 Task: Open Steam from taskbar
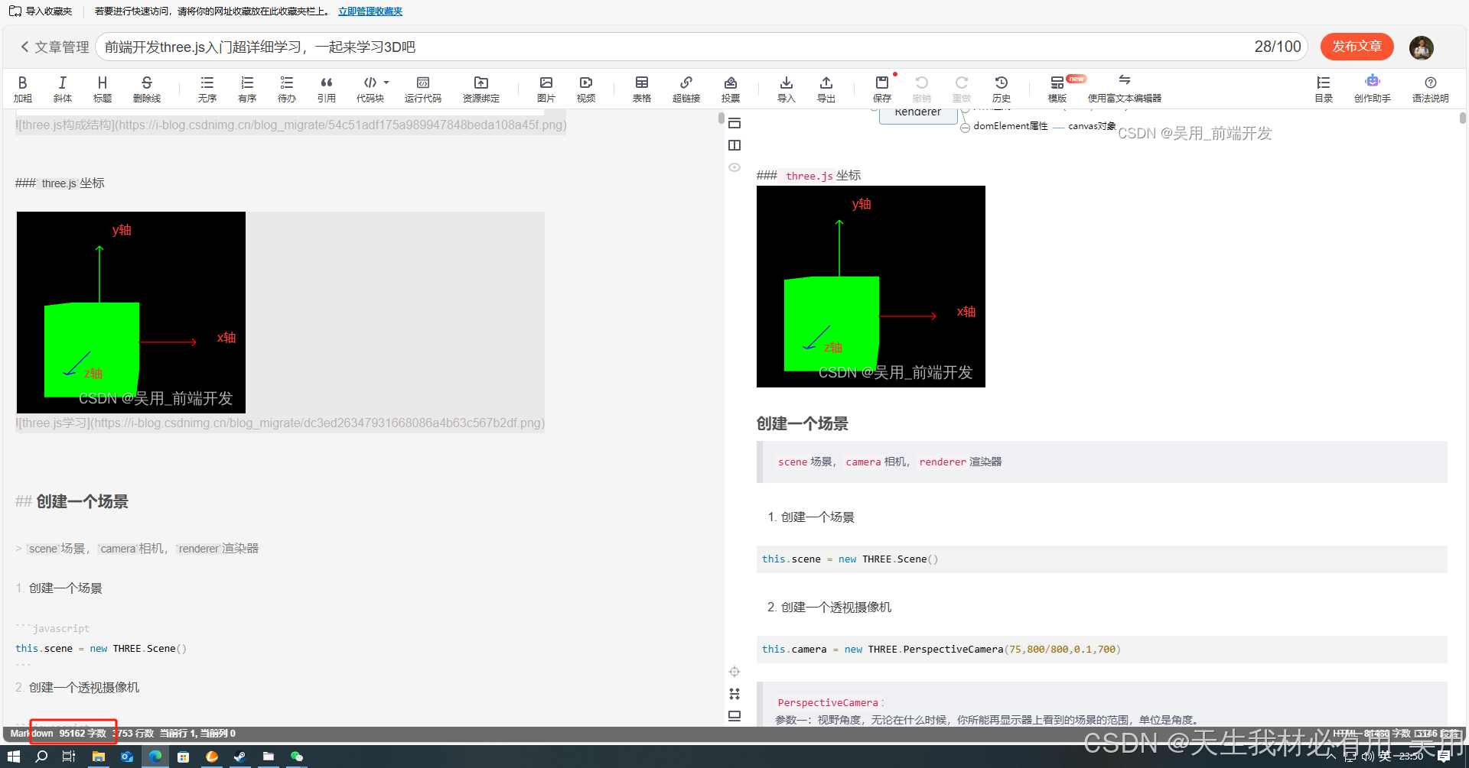(x=239, y=757)
